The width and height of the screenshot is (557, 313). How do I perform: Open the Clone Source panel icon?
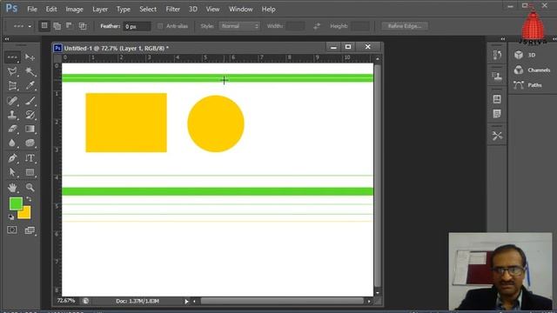coord(497,76)
